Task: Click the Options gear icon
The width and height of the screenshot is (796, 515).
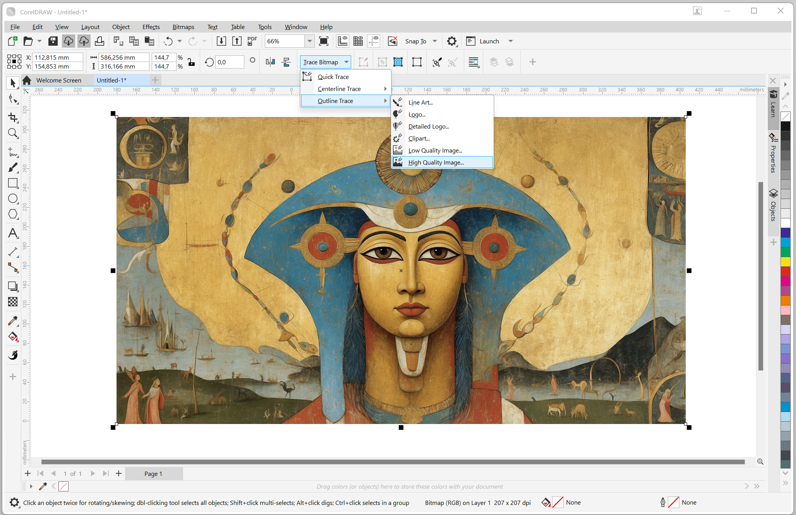Action: pos(451,41)
